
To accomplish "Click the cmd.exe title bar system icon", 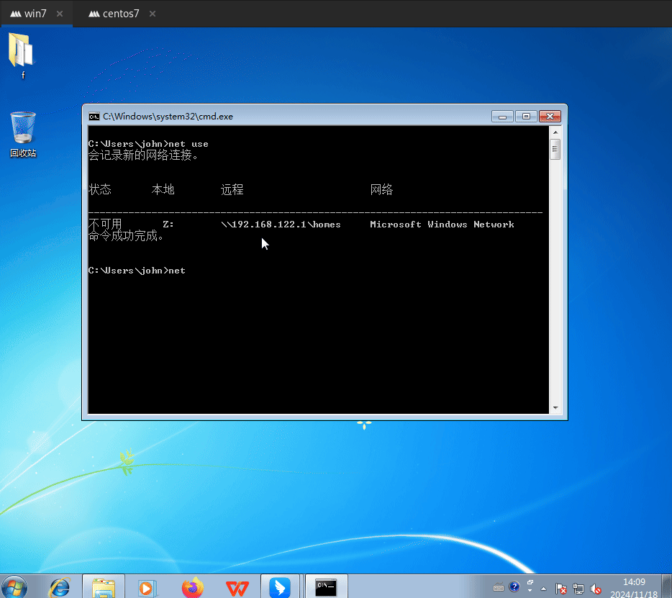I will click(94, 117).
